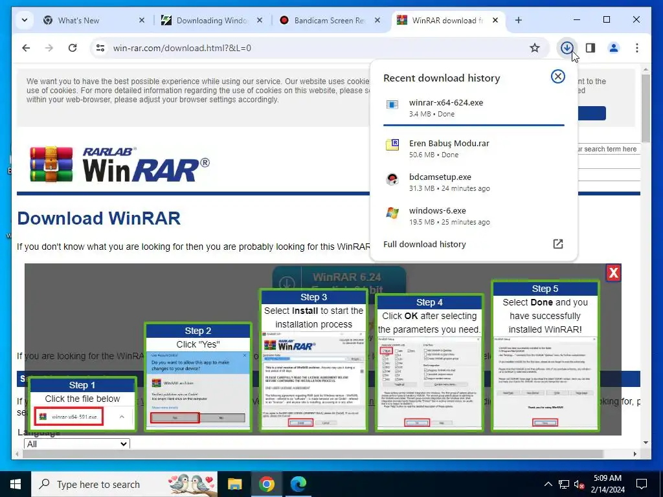Open a new tab with plus button
663x497 pixels.
click(x=519, y=20)
